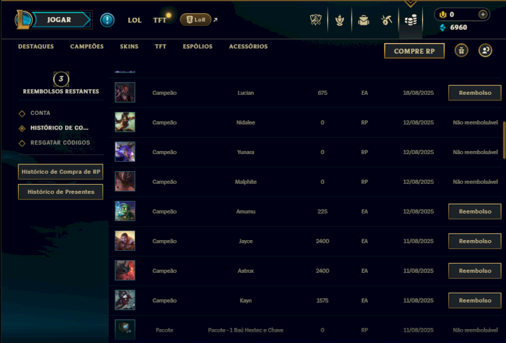
Task: Add RP with the plus icon
Action: pyautogui.click(x=483, y=15)
